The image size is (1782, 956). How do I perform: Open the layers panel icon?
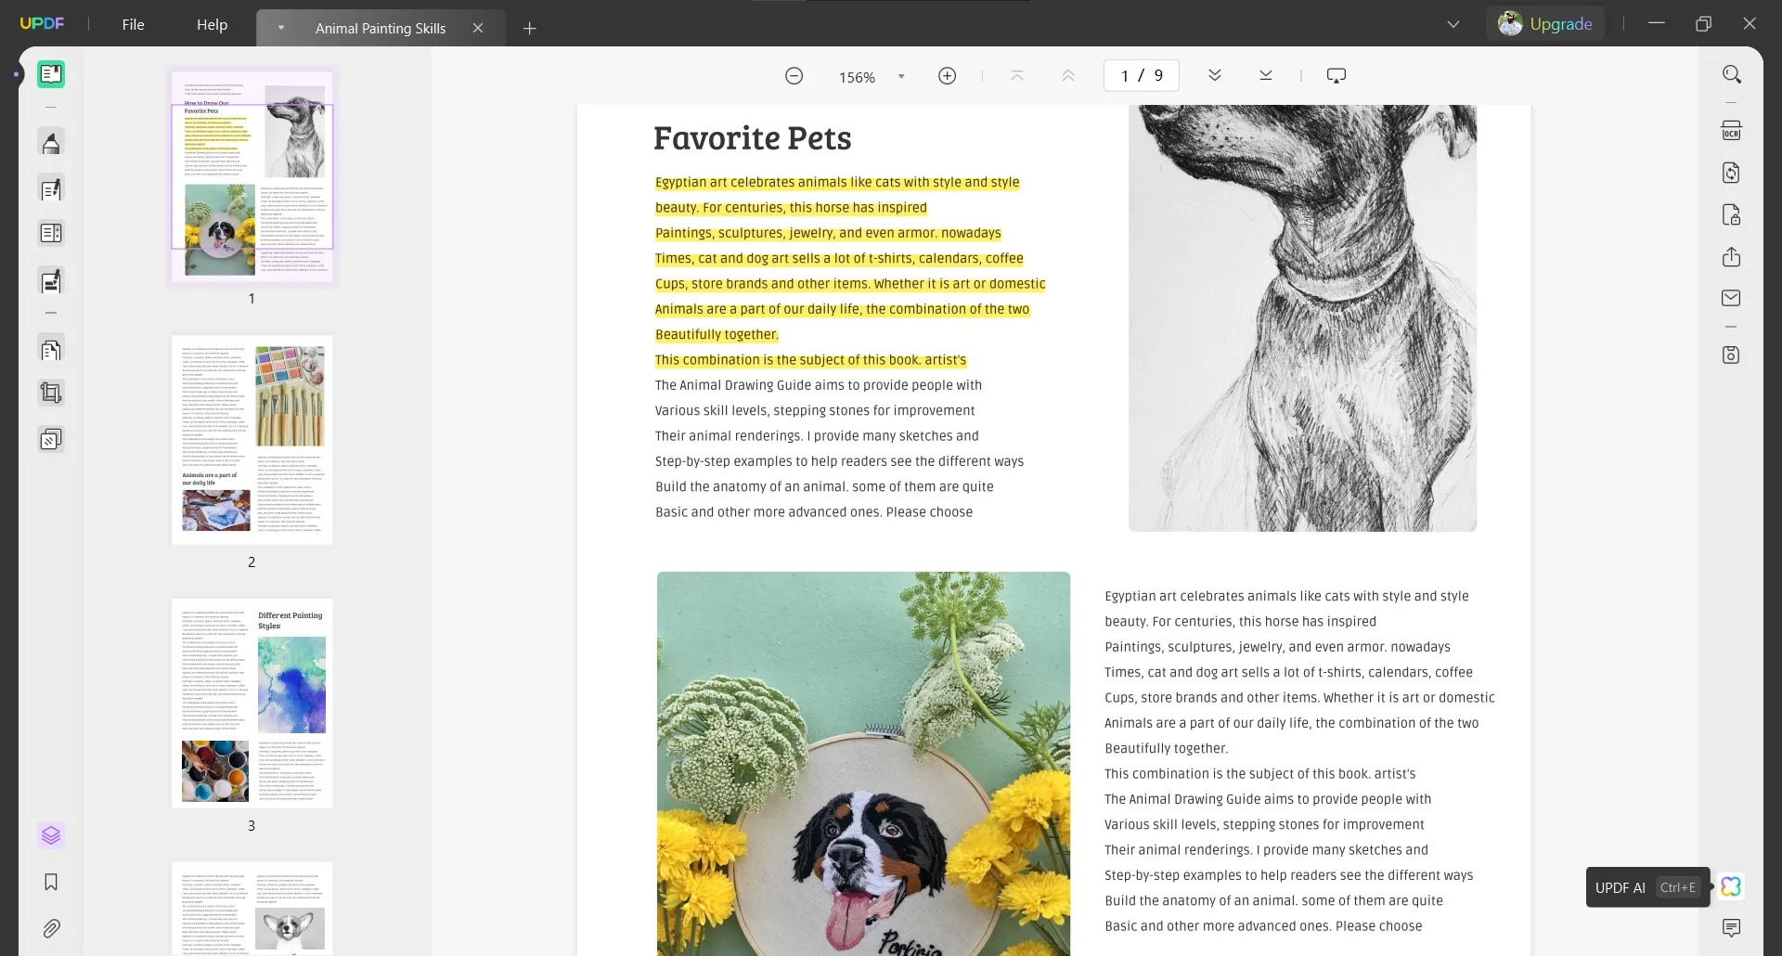(x=51, y=835)
